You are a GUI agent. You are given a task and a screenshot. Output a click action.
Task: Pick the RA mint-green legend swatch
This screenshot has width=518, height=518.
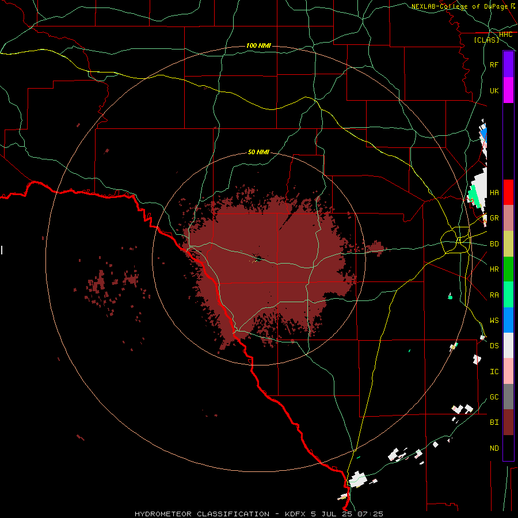coord(508,295)
